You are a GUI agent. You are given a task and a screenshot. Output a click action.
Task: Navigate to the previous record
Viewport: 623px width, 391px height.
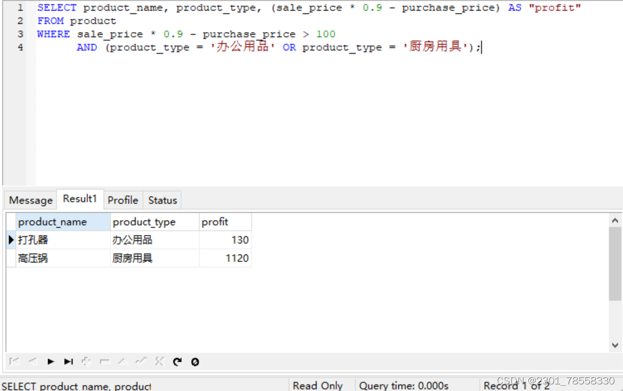tap(32, 362)
